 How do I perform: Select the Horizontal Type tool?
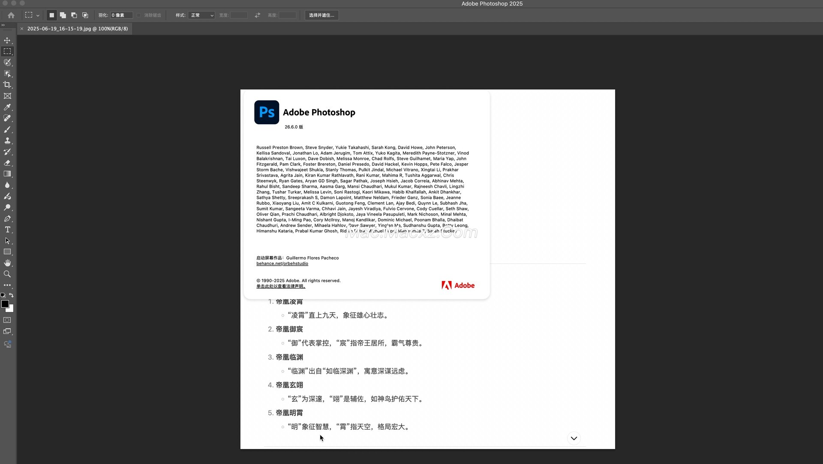(x=7, y=230)
